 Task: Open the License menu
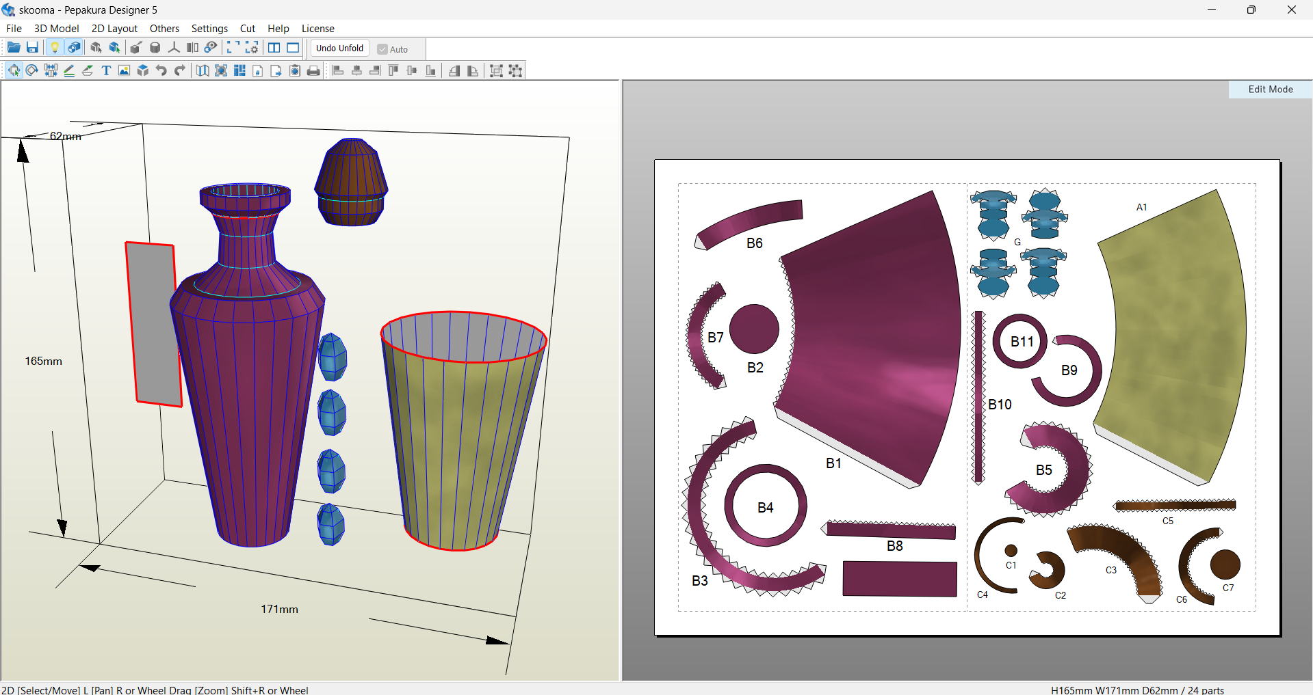pos(318,29)
